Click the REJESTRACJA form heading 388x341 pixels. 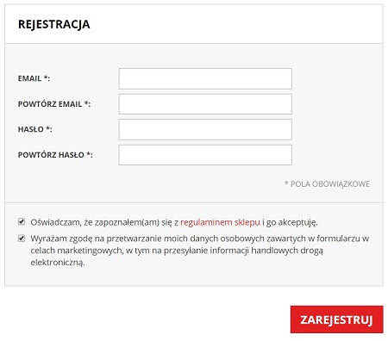click(x=54, y=24)
